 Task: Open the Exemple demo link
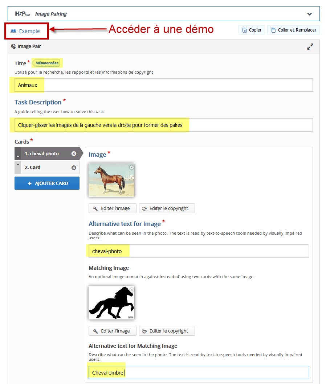click(25, 31)
